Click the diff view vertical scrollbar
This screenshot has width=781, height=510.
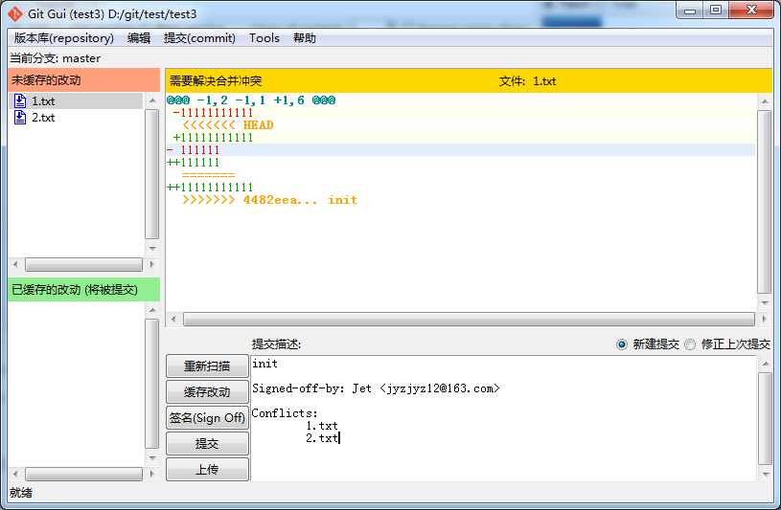pyautogui.click(x=765, y=202)
